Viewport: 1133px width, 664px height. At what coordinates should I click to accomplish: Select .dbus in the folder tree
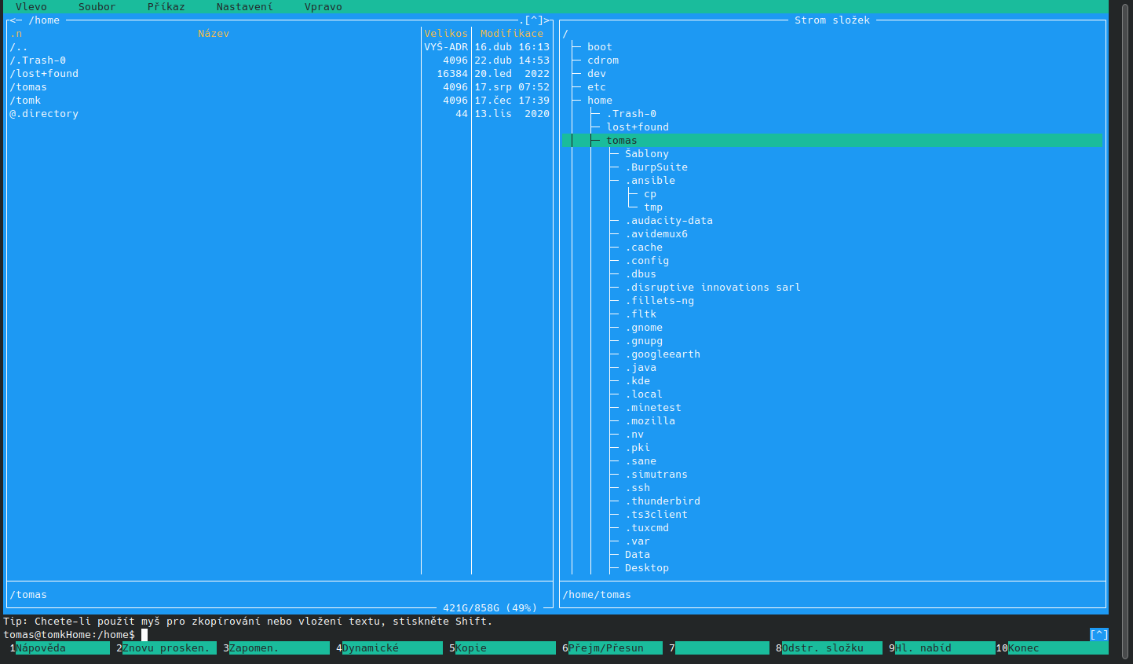[641, 274]
